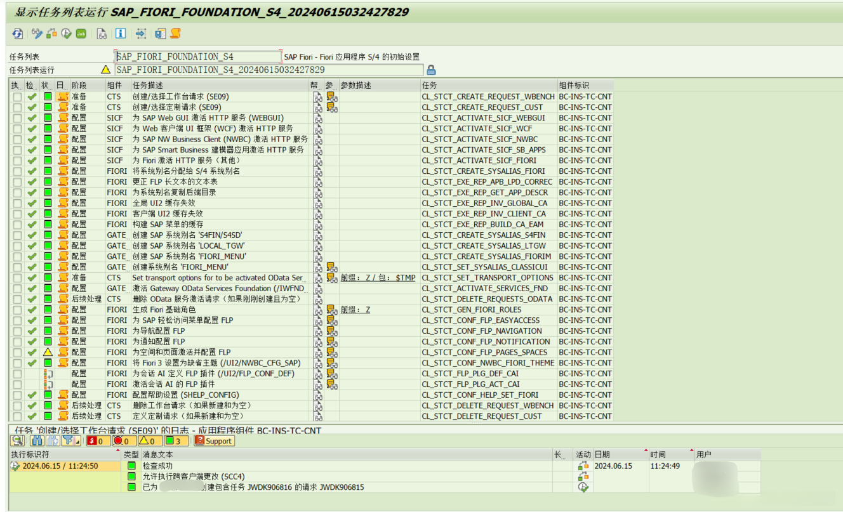Toggle checkbox for 为 SAP Web GUI 激活 HTTP 服务

tap(17, 118)
